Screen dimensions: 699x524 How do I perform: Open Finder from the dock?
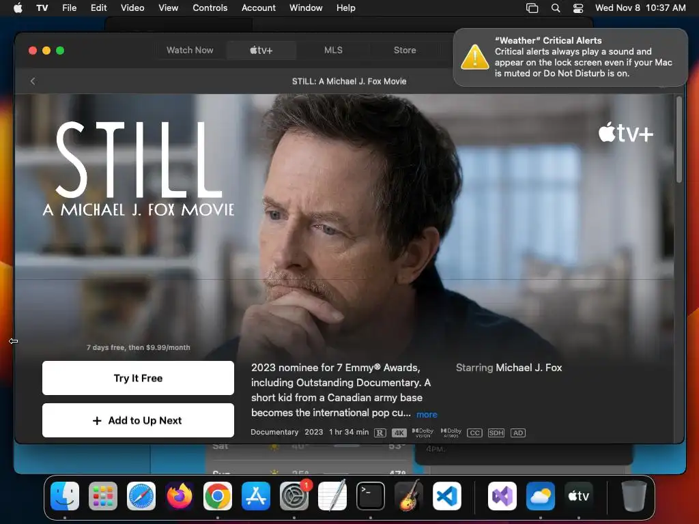(x=65, y=496)
